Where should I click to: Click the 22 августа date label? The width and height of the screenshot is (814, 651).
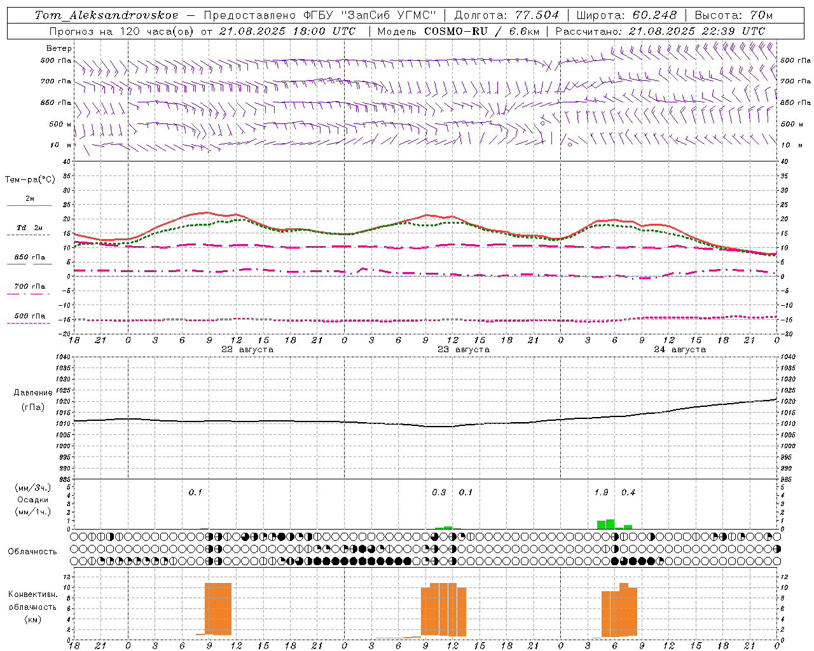(247, 350)
